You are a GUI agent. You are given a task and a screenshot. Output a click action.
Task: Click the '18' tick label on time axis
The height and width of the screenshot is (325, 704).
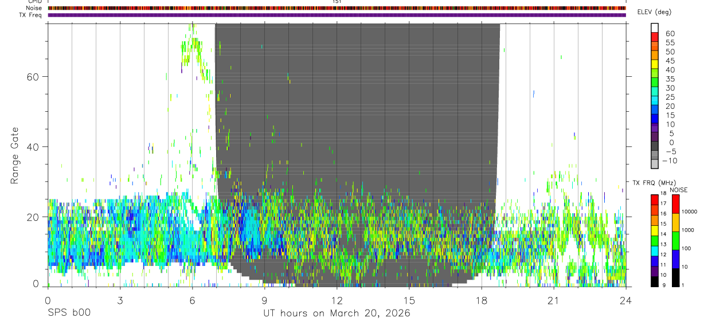481,300
